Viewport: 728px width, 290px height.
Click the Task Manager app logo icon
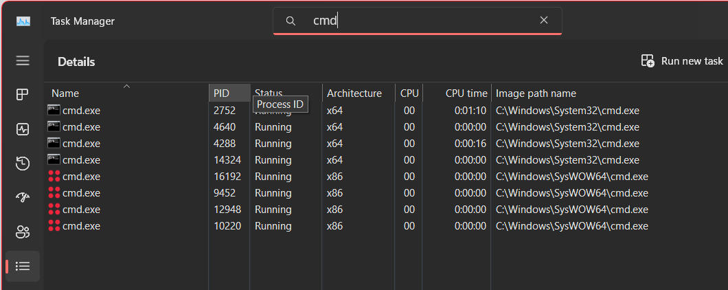click(23, 21)
